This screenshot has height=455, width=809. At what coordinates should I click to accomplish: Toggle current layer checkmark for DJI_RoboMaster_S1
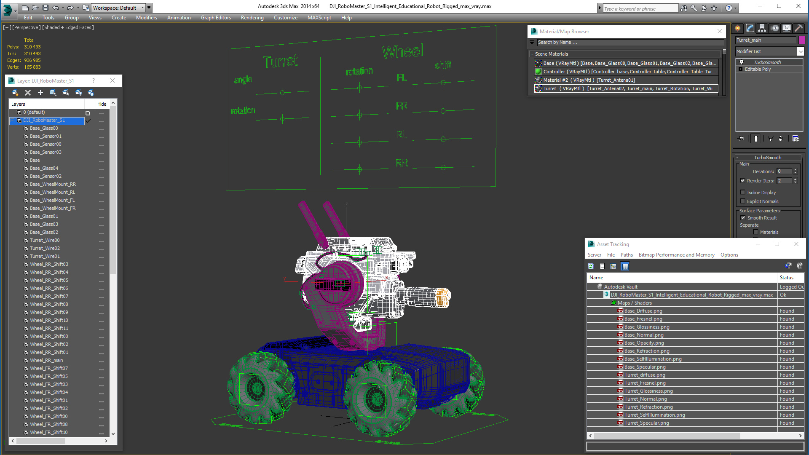[x=88, y=120]
